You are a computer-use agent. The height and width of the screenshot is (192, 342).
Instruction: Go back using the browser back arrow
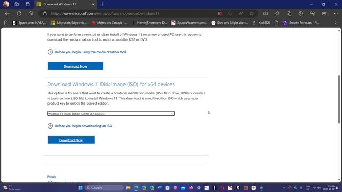(7, 13)
